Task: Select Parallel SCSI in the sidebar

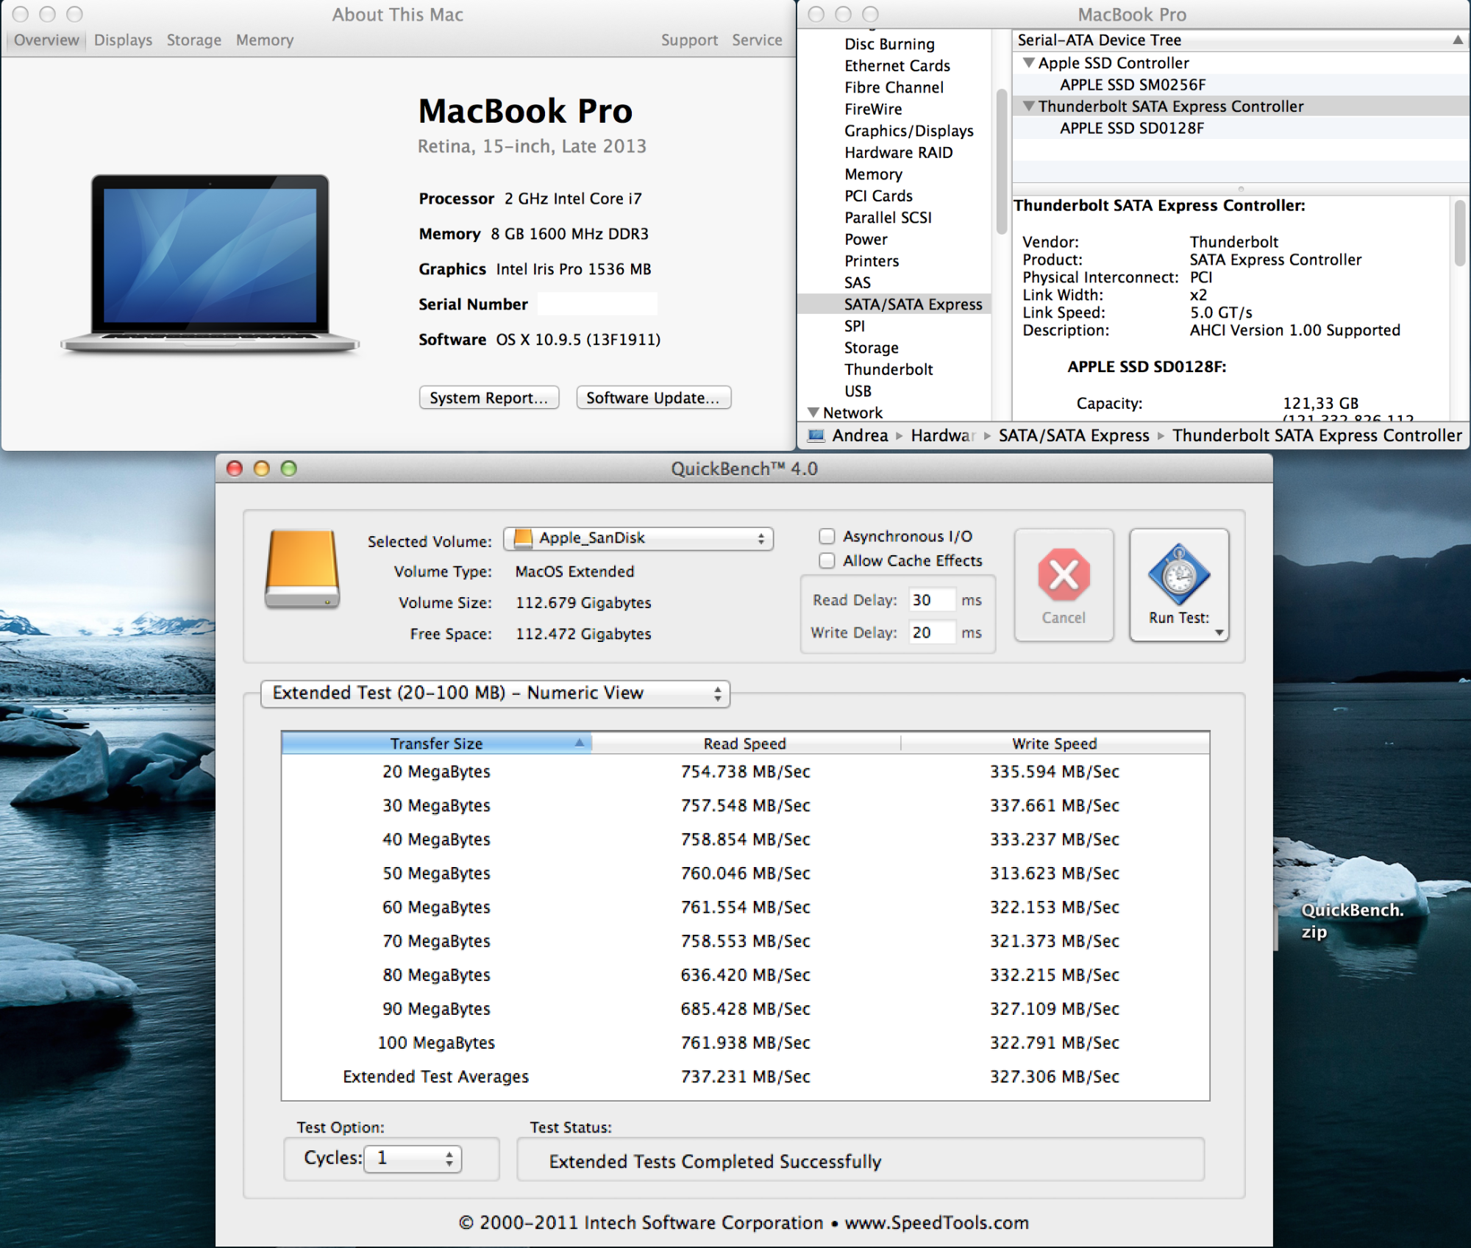Action: 888,218
